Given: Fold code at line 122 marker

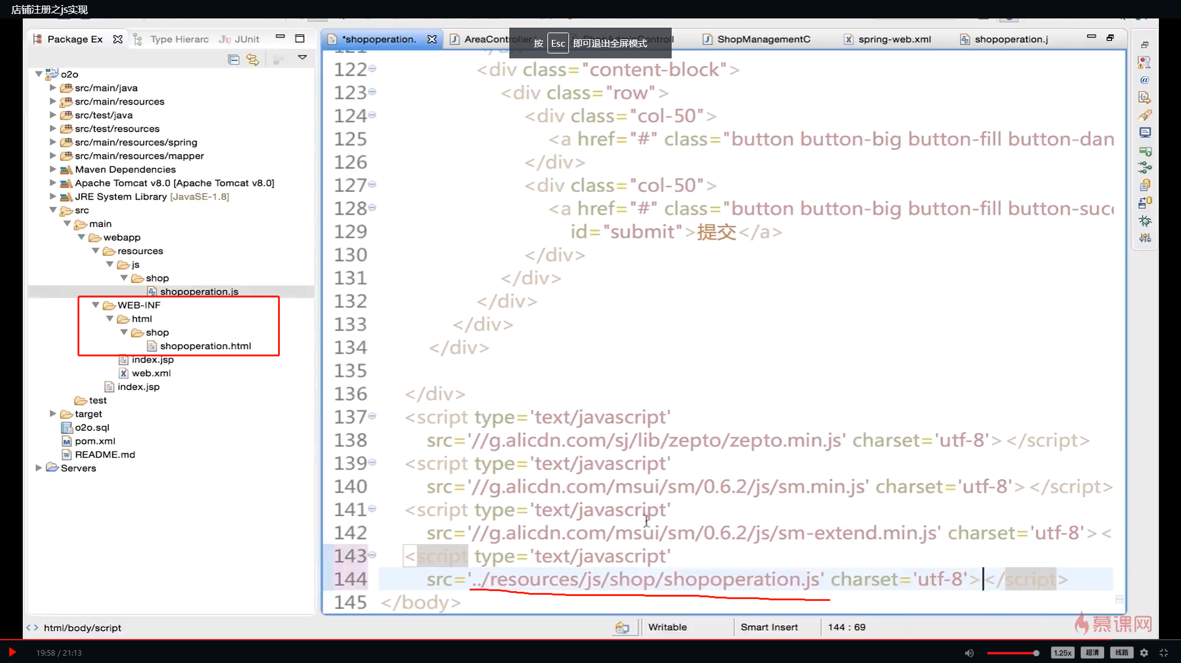Looking at the screenshot, I should [x=372, y=69].
